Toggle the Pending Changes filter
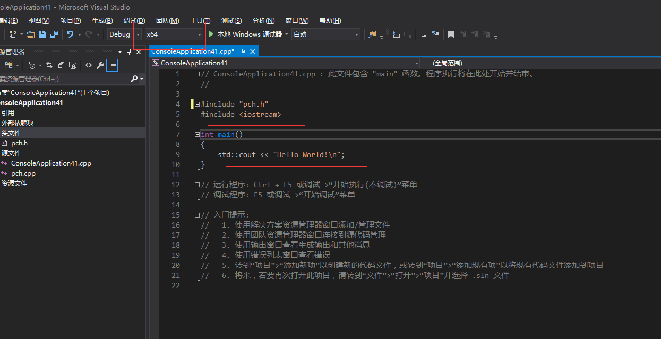Viewport: 661px width, 339px height. tap(32, 65)
